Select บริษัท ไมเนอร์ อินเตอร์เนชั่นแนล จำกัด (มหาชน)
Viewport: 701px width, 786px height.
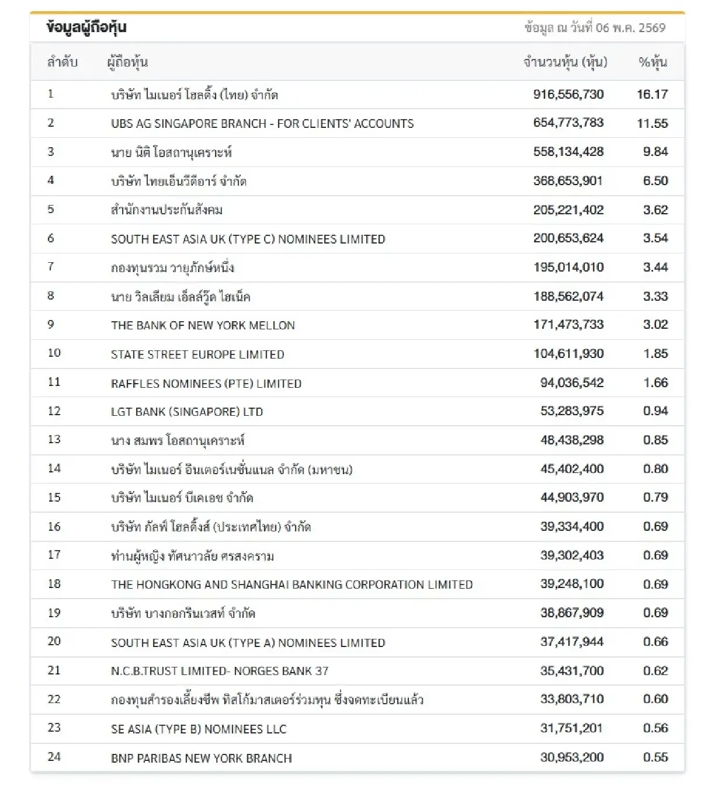pos(232,469)
